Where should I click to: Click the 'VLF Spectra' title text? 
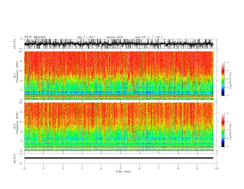click(35, 37)
